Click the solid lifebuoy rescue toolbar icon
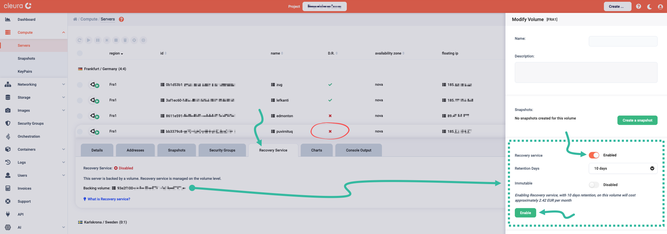Image resolution: width=667 pixels, height=234 pixels. tap(134, 40)
